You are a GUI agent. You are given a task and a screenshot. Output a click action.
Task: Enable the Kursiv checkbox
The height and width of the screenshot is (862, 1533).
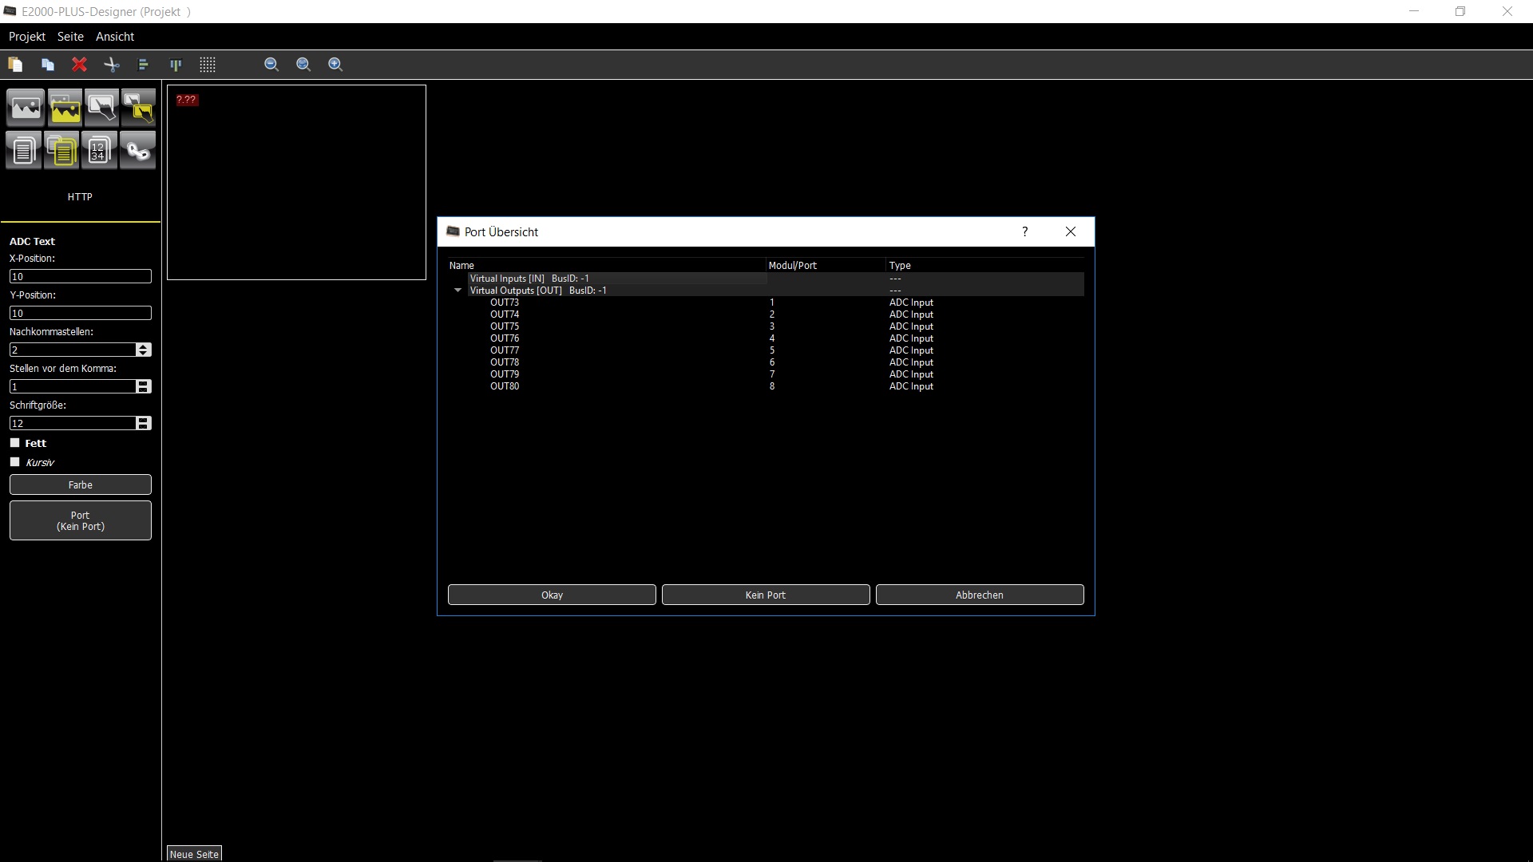15,462
